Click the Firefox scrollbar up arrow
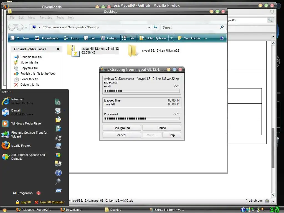This screenshot has width=284, height=213. tap(273, 43)
